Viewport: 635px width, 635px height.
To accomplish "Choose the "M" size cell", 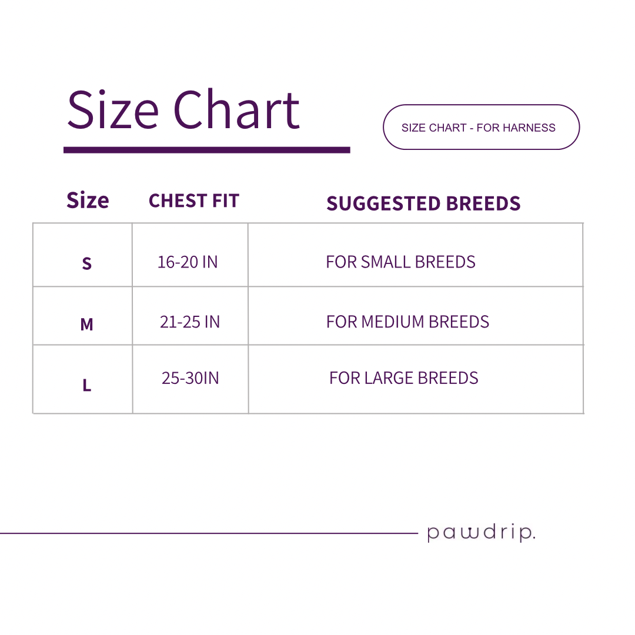I will click(86, 324).
